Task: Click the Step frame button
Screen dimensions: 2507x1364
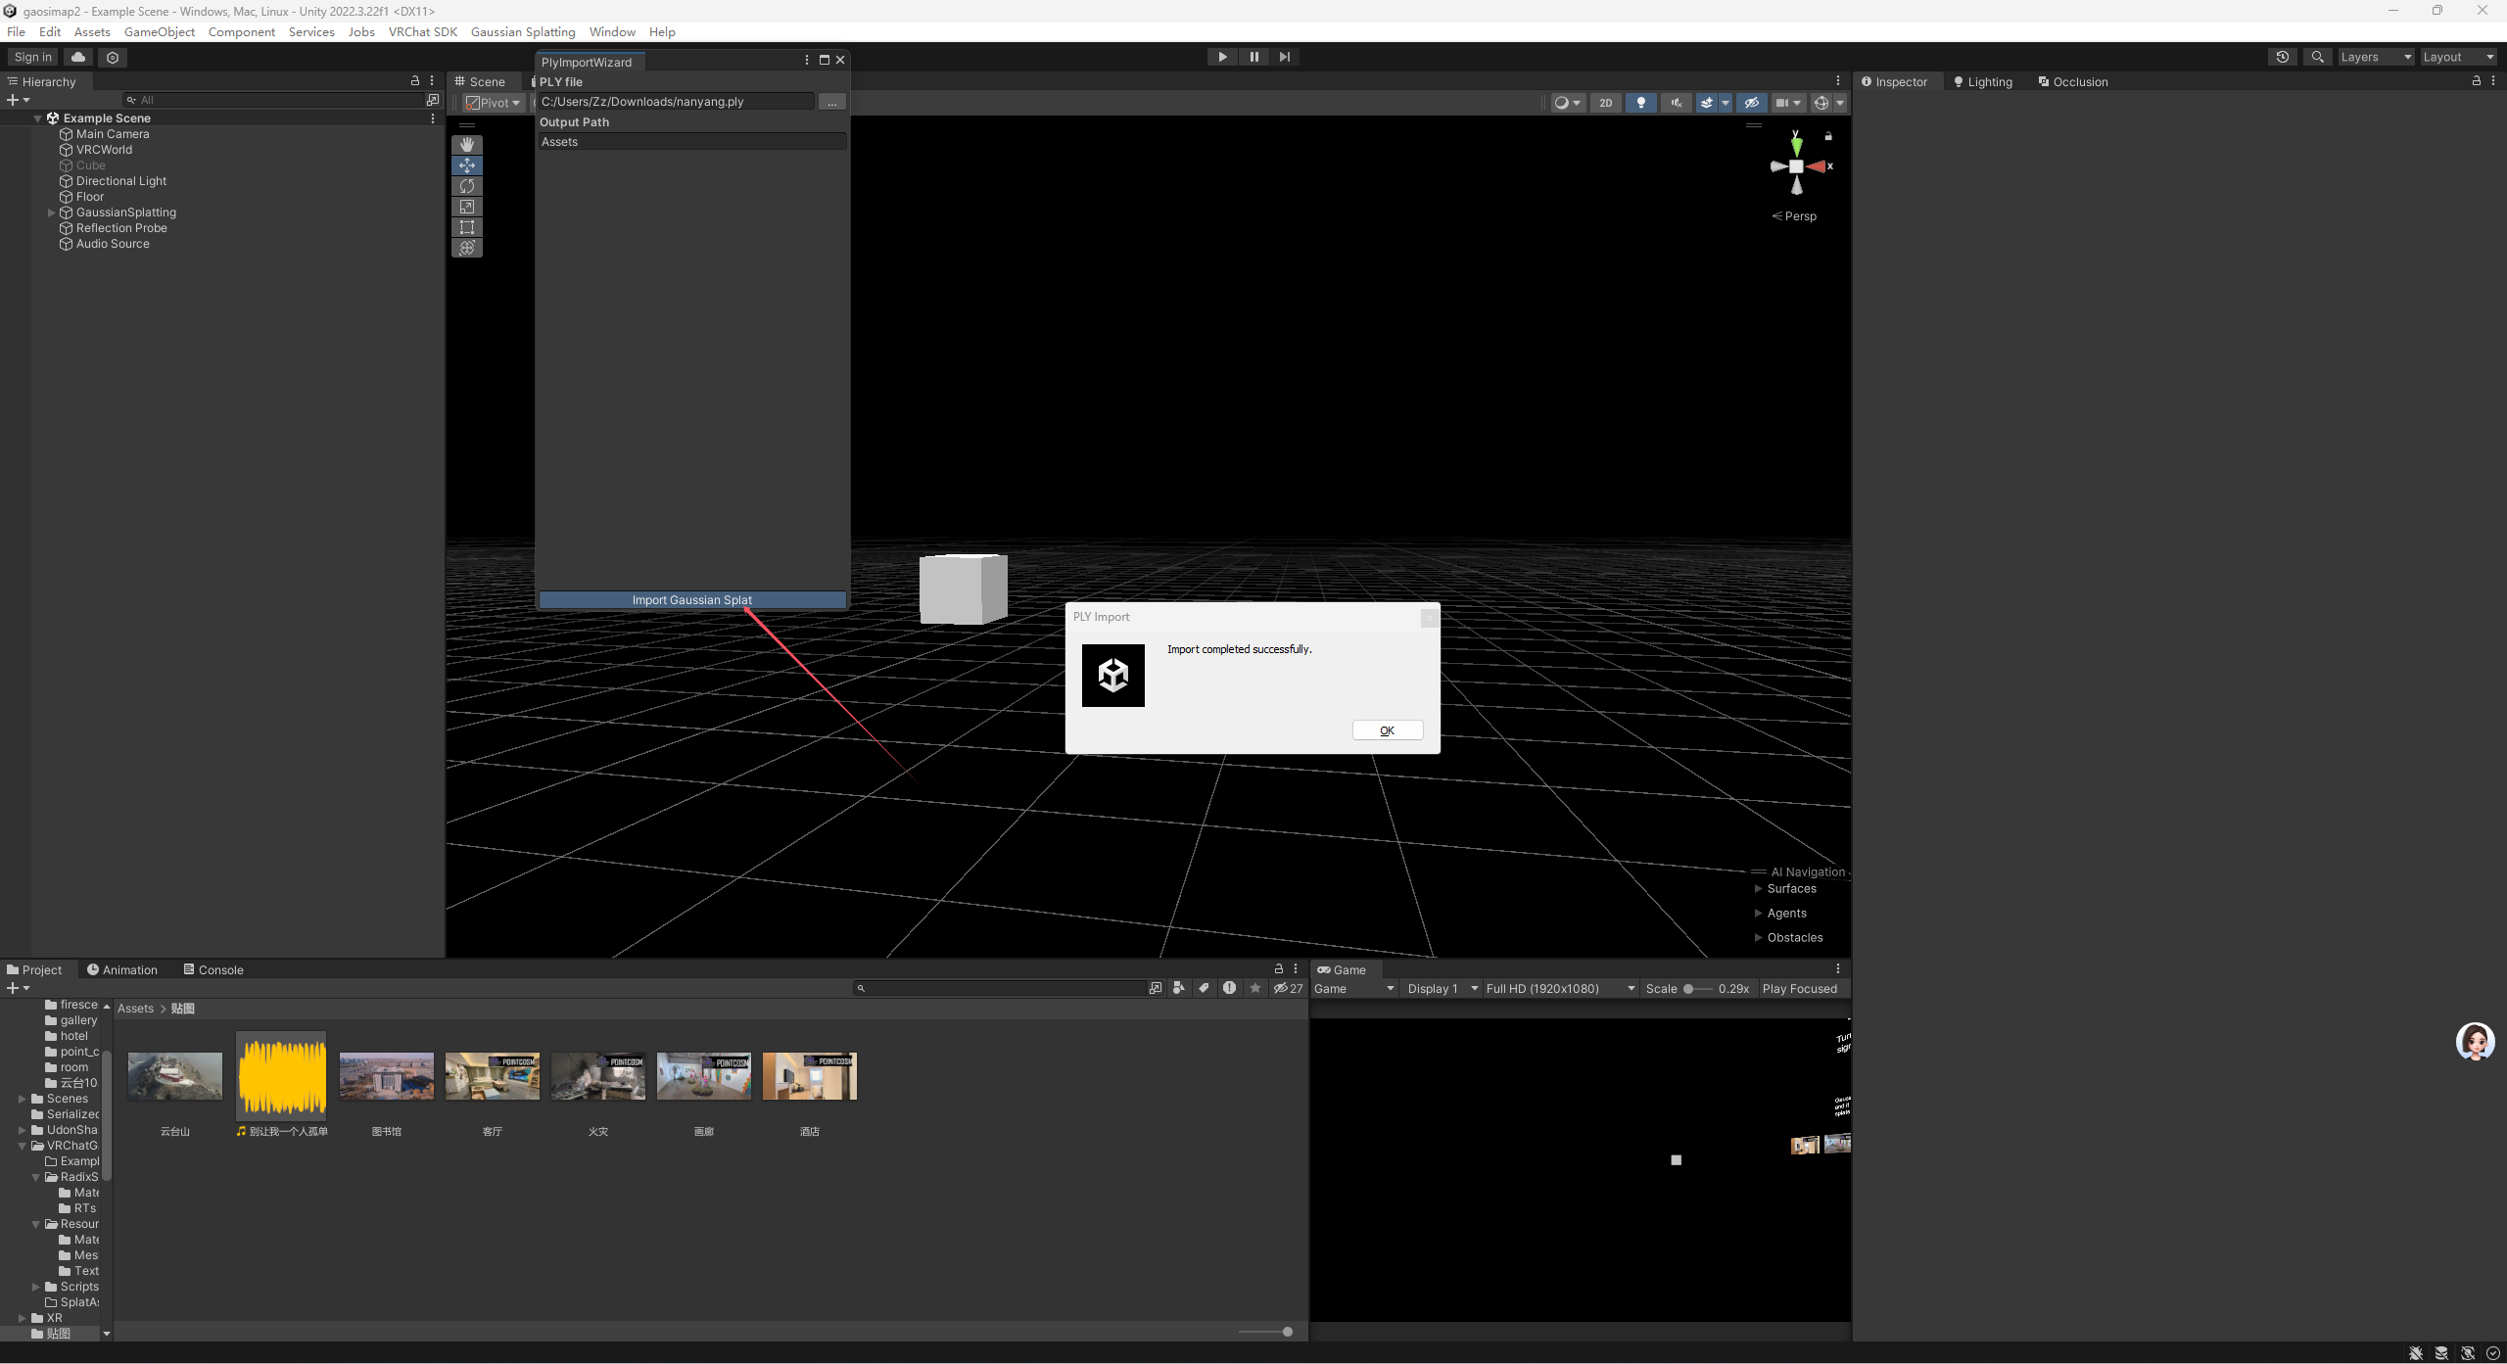Action: pos(1285,57)
